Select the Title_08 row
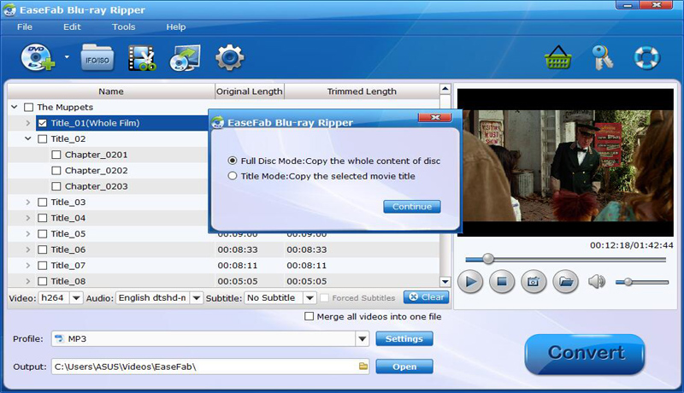Image resolution: width=684 pixels, height=393 pixels. [223, 281]
